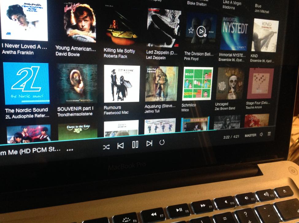The height and width of the screenshot is (223, 299).
Task: Play The Division Bell album
Action: coord(201,31)
